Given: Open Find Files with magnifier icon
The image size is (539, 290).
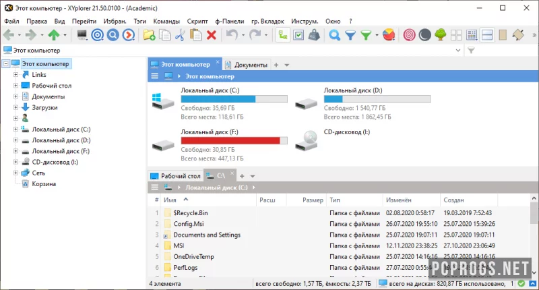Looking at the screenshot, I should tap(334, 35).
